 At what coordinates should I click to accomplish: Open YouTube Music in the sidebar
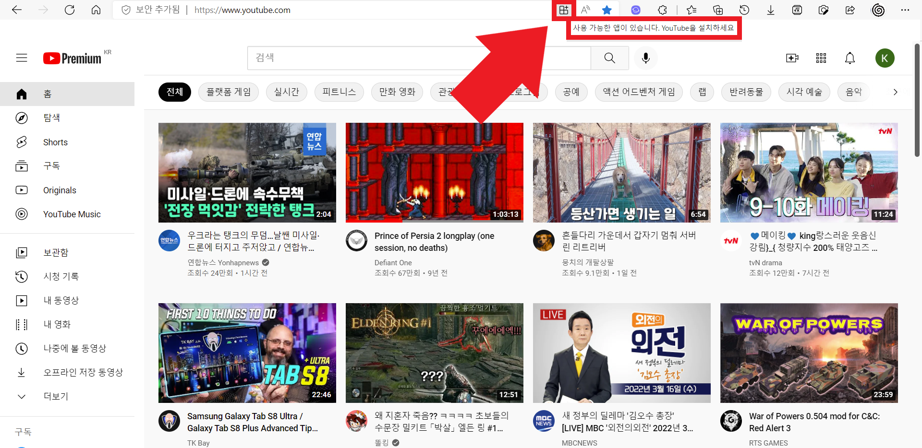[x=67, y=214]
